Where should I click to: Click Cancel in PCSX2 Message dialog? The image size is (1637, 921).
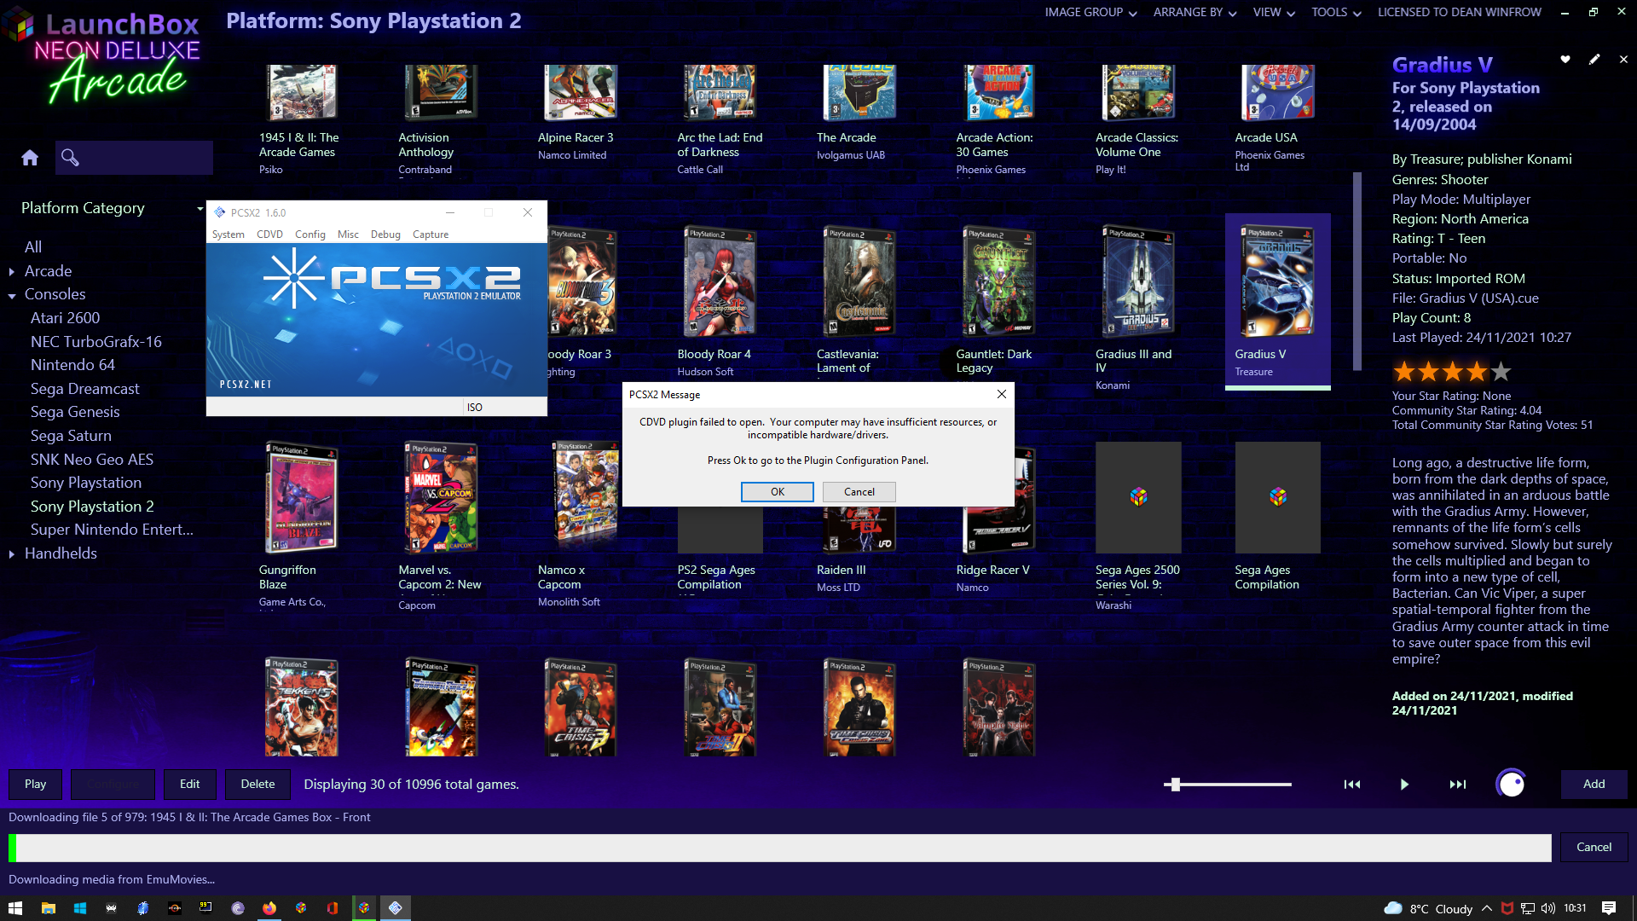[859, 492]
